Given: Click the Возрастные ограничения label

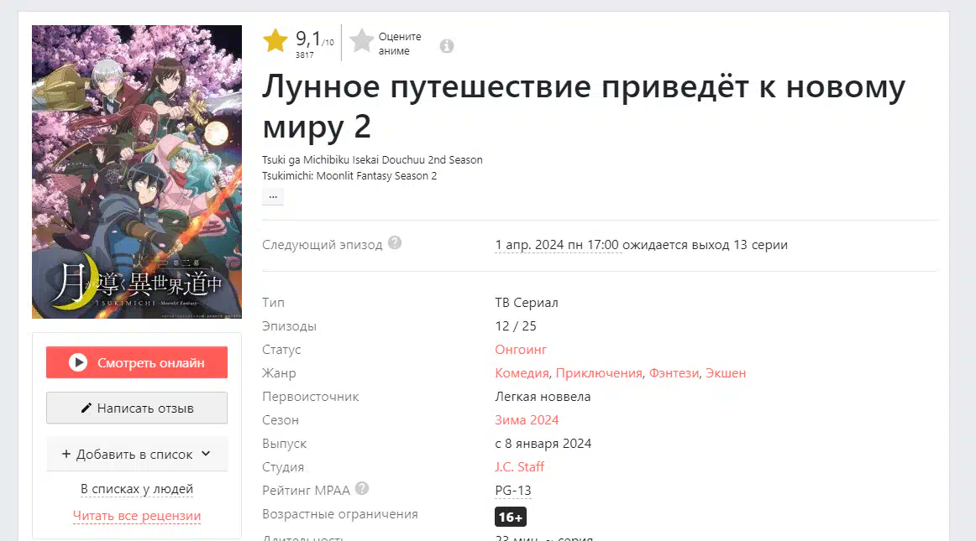Looking at the screenshot, I should [x=340, y=514].
